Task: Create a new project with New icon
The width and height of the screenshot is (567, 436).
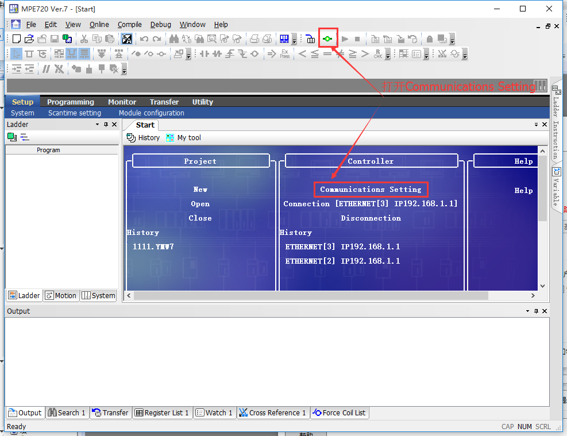Action: (x=17, y=39)
